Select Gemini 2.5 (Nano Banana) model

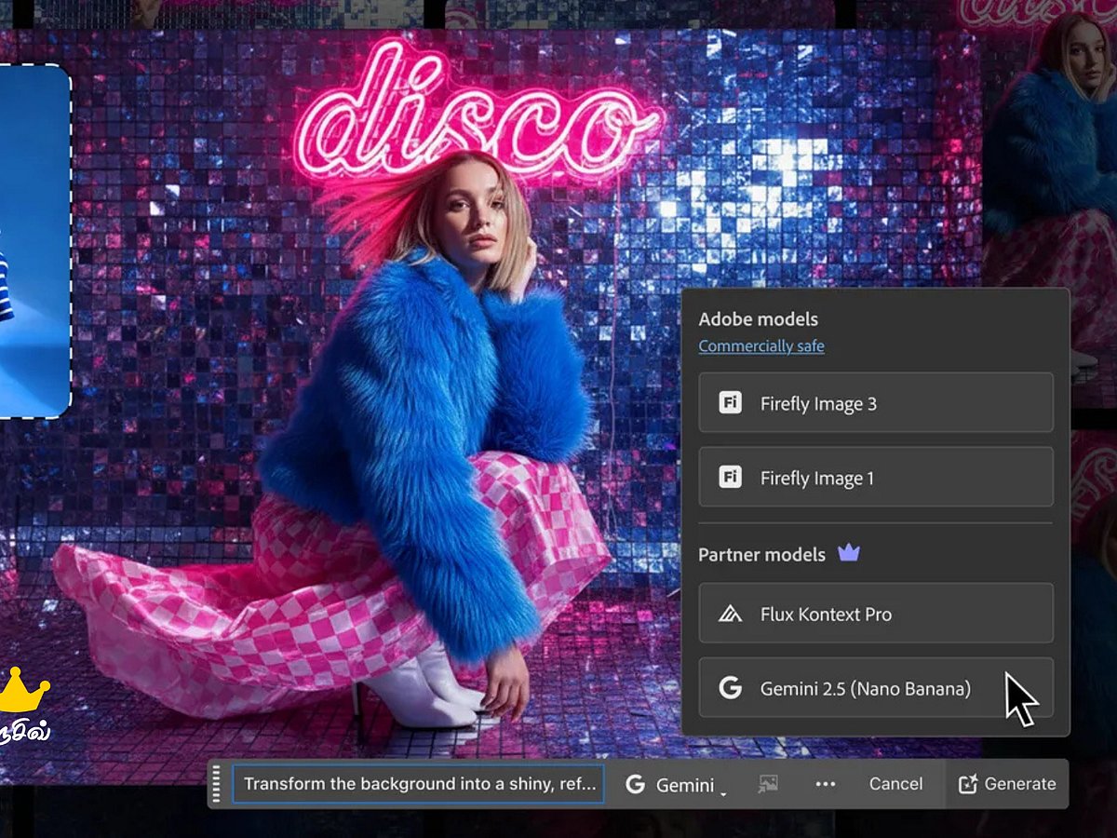click(x=866, y=688)
